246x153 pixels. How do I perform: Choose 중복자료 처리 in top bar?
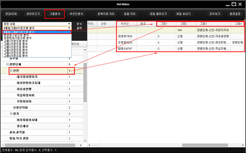106,14
